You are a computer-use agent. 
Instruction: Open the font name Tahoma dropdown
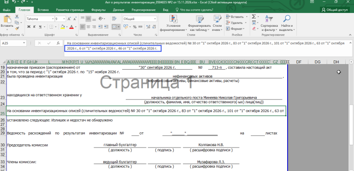click(53, 19)
